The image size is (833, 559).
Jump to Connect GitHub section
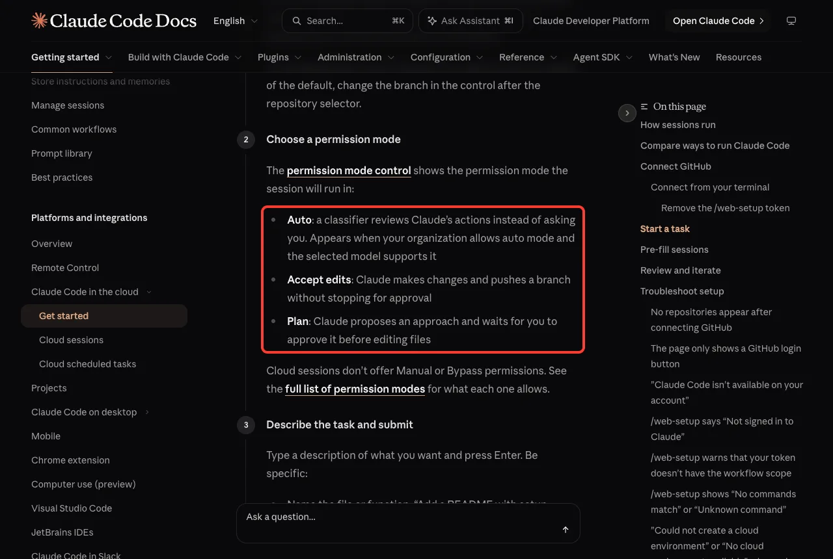click(676, 166)
